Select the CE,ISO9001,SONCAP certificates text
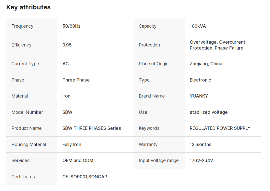 85,177
